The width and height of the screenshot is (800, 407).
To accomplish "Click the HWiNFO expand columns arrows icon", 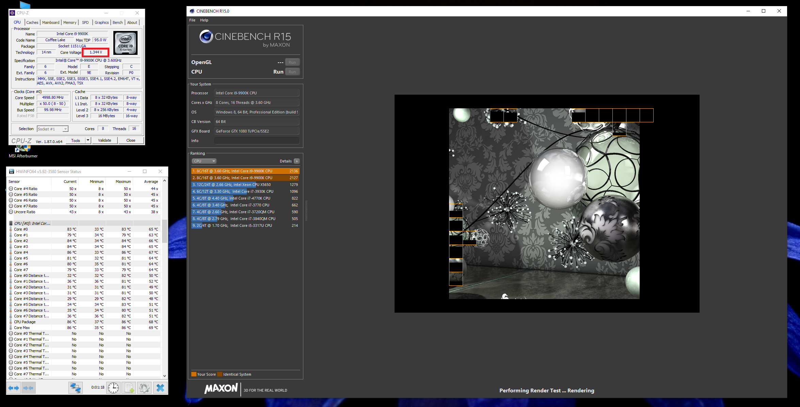I will coord(14,388).
